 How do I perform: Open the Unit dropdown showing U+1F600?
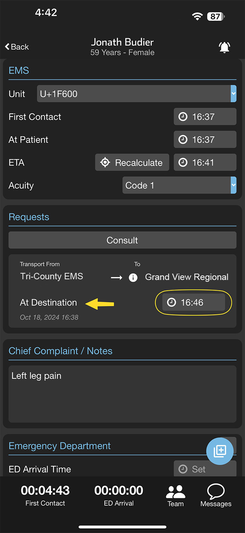click(x=134, y=94)
